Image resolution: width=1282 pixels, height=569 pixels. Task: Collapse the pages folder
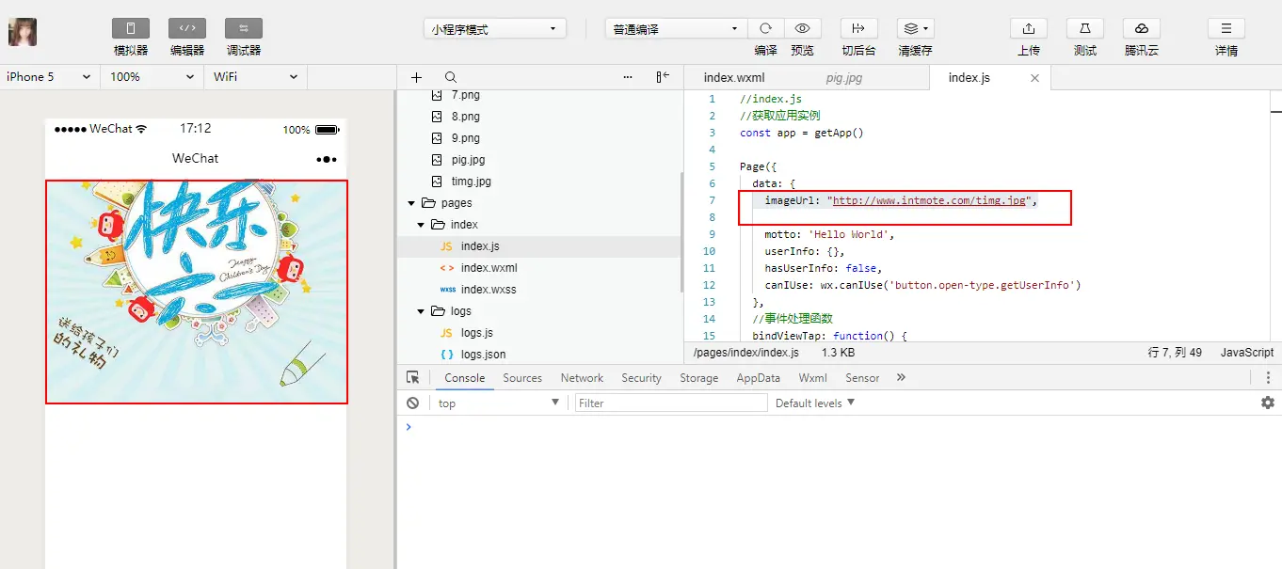point(411,203)
